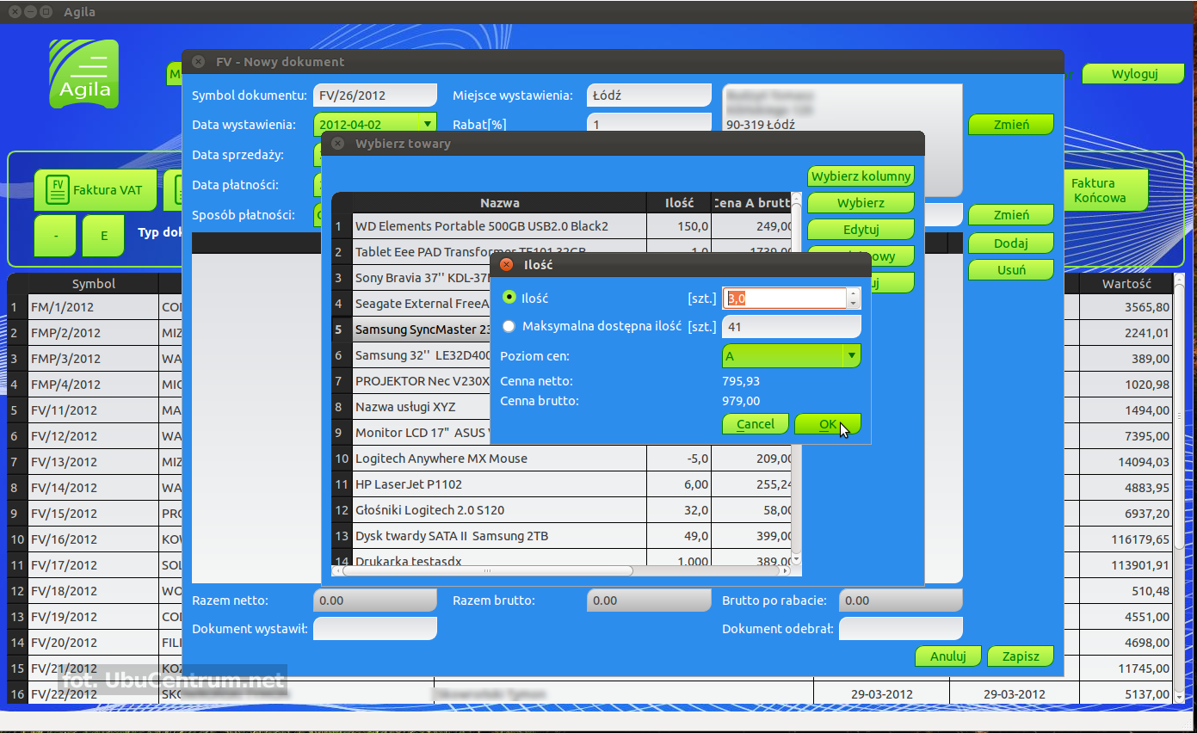1197x733 pixels.
Task: Click the Brutto po rabacie field
Action: click(901, 601)
